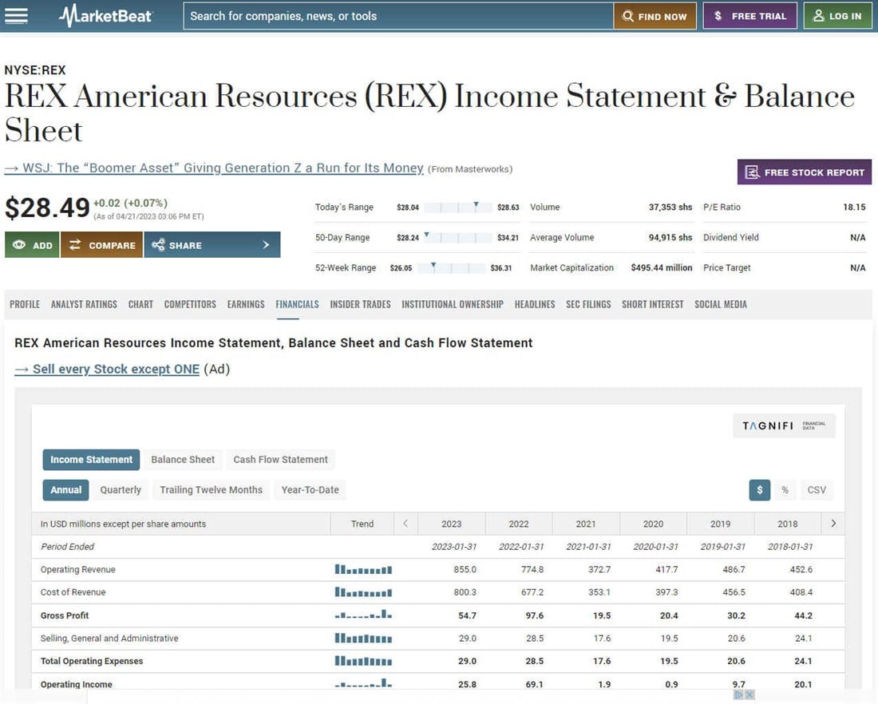878x704 pixels.
Task: Open the Earnings tab
Action: [246, 304]
